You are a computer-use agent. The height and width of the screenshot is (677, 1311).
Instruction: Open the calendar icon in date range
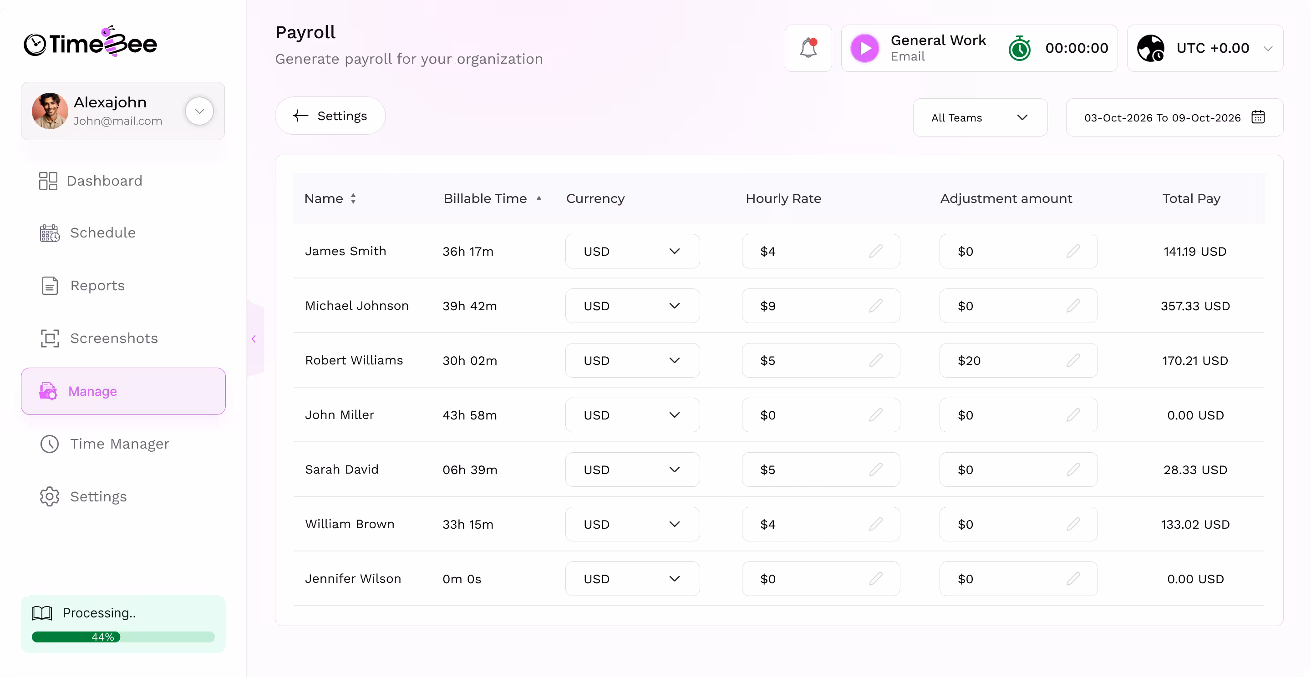(x=1258, y=117)
